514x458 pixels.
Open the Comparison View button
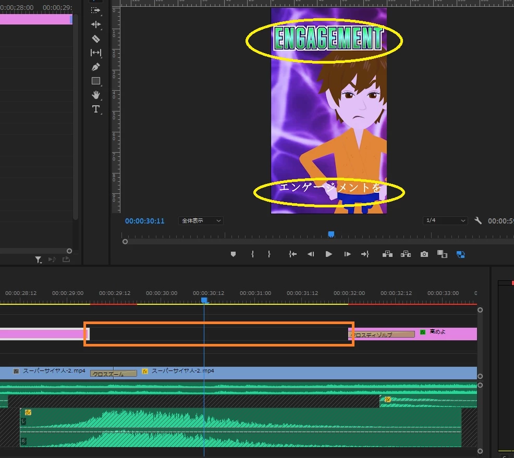442,254
